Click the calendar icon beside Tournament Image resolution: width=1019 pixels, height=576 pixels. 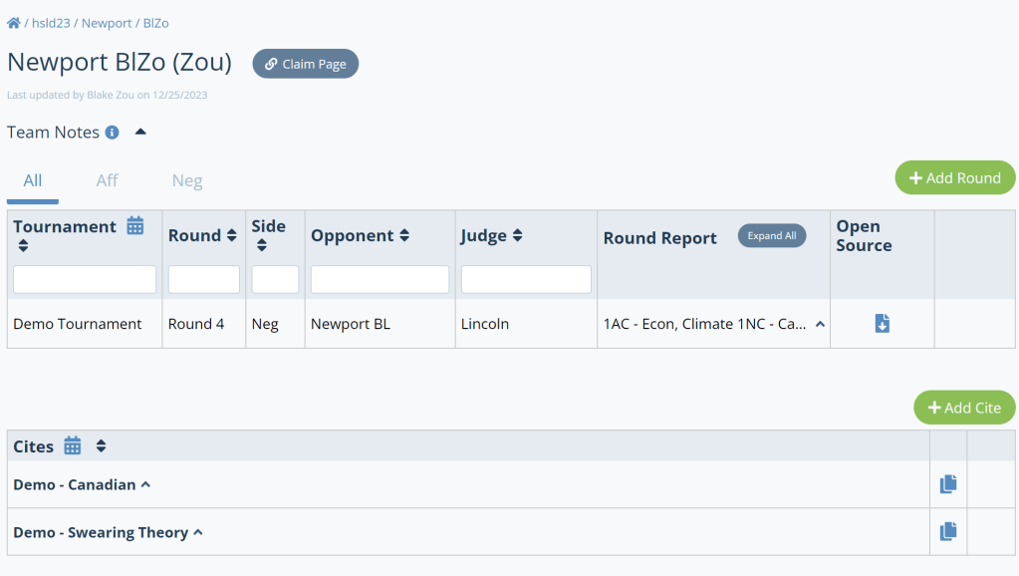pos(135,225)
